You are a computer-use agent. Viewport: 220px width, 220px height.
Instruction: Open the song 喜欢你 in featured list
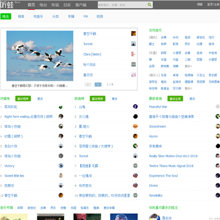(88, 75)
